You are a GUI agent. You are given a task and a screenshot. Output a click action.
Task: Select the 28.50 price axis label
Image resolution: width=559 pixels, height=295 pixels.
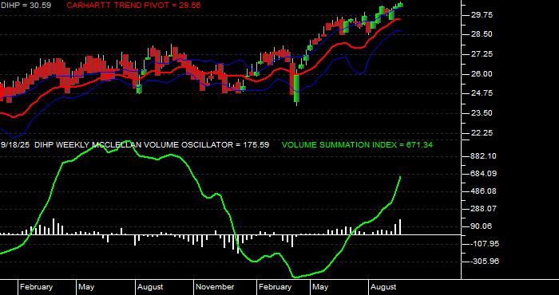(482, 34)
